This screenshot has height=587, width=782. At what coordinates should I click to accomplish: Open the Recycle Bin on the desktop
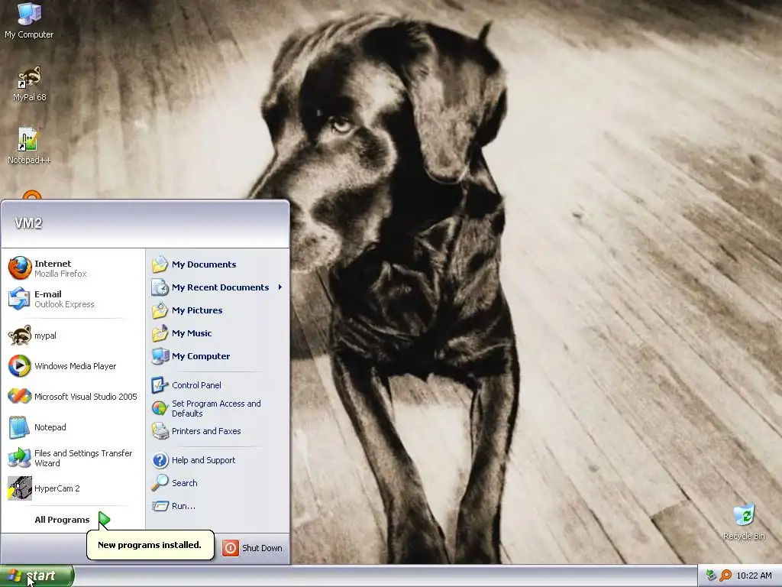tap(744, 522)
